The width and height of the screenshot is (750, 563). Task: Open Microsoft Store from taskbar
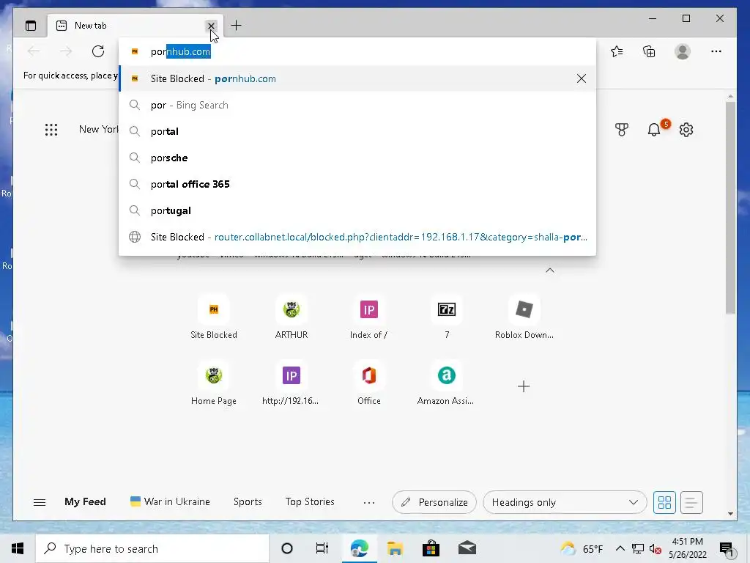pyautogui.click(x=431, y=548)
